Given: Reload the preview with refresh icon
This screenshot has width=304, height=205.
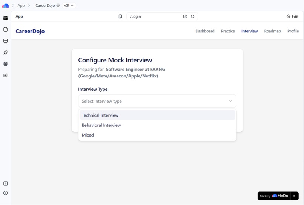Looking at the screenshot, I should pos(192,17).
